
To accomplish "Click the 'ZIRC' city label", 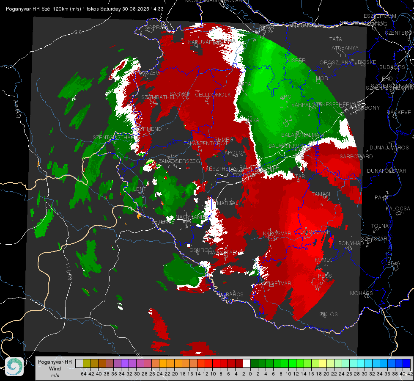I will (285, 97).
